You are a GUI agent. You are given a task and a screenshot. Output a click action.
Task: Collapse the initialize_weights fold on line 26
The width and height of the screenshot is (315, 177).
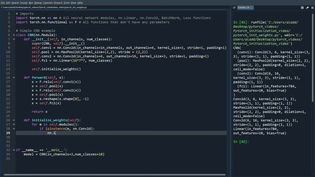(x=14, y=120)
